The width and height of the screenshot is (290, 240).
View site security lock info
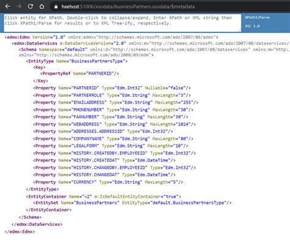(x=56, y=7)
